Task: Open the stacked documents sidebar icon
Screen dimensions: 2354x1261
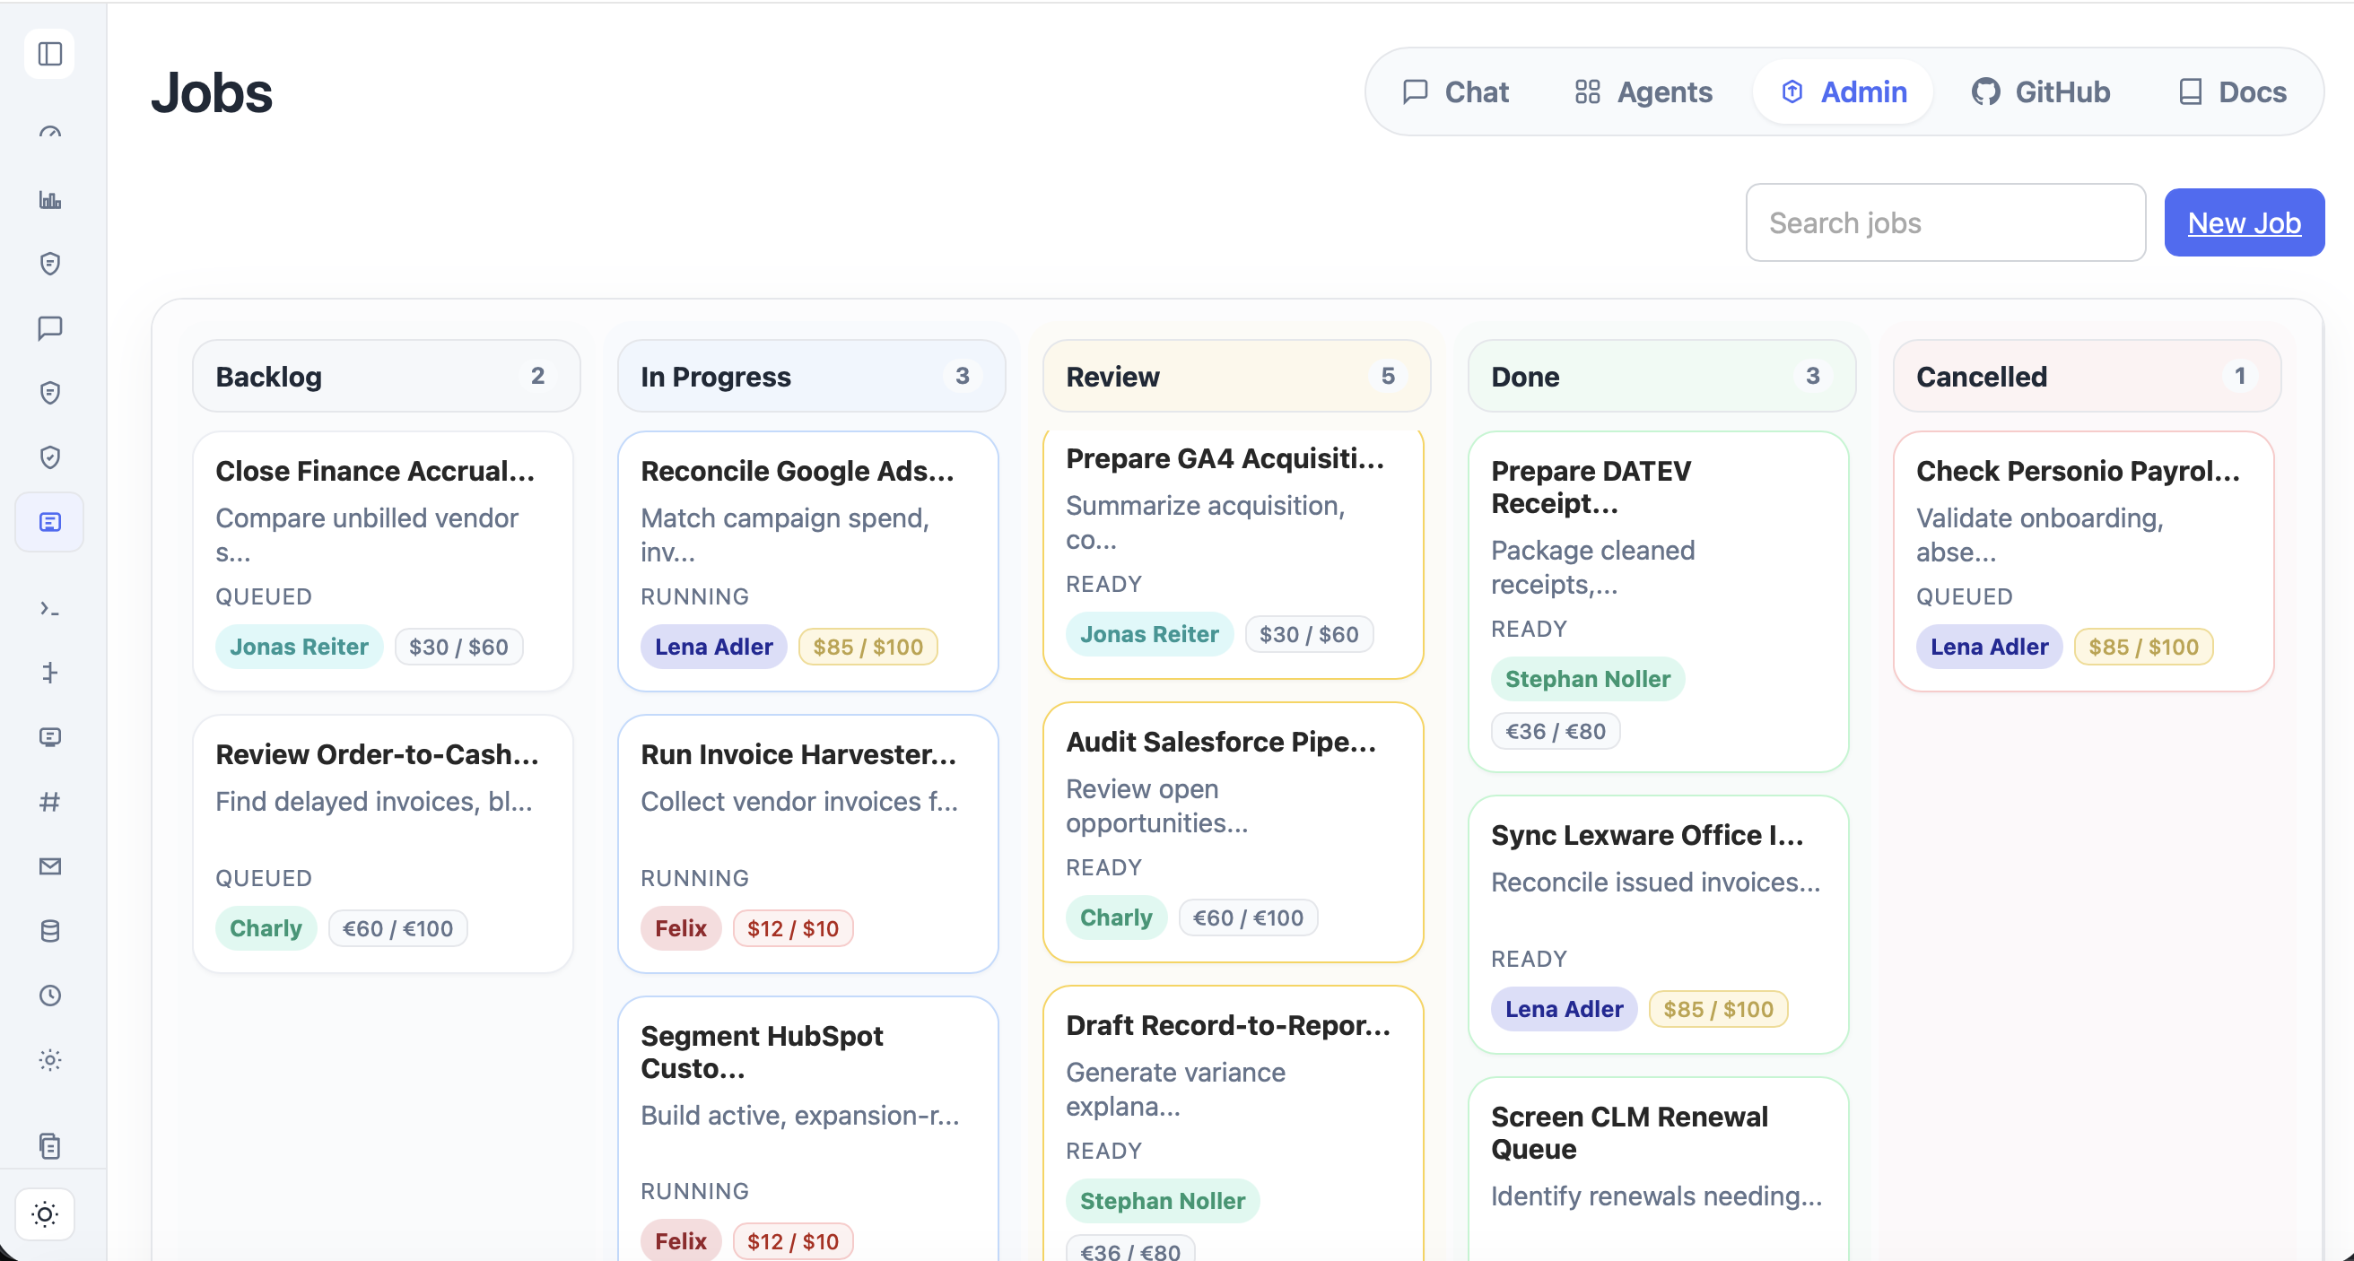Action: [x=50, y=1146]
